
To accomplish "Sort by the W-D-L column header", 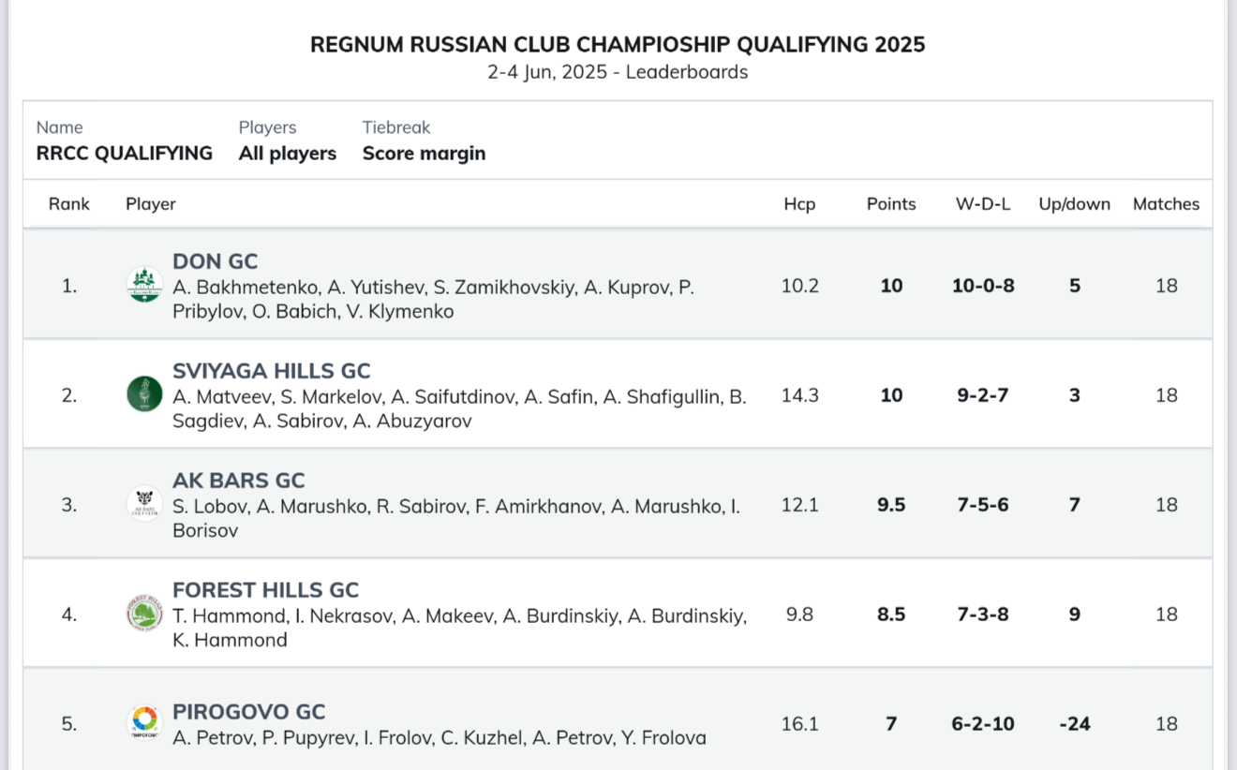I will (x=983, y=204).
